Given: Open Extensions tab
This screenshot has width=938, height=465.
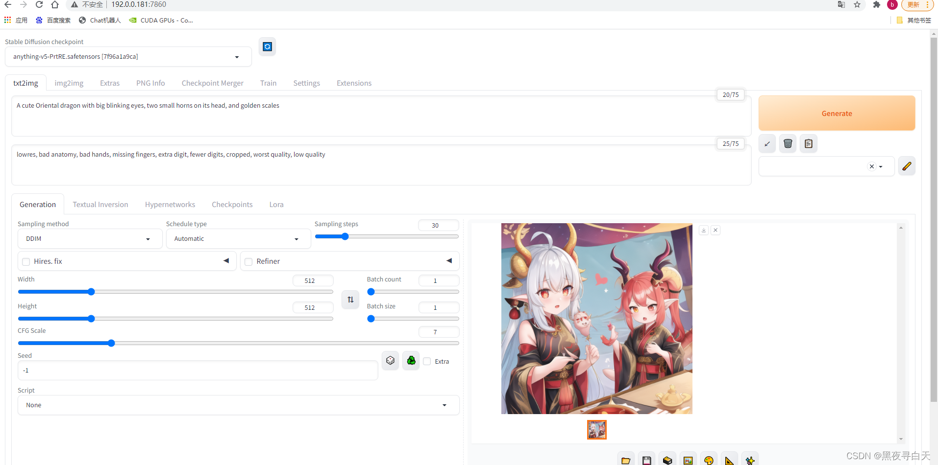Looking at the screenshot, I should pos(354,83).
